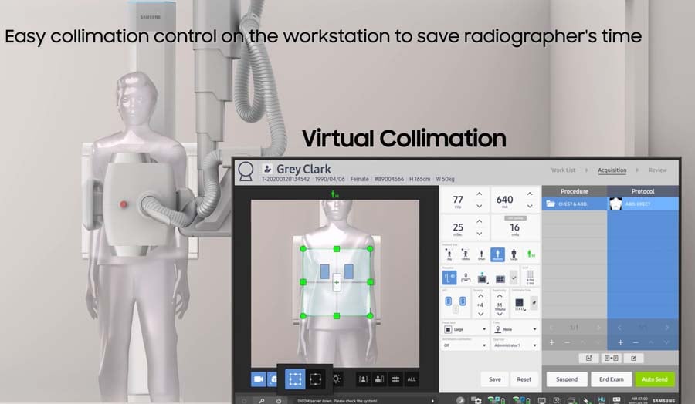The image size is (695, 404).
Task: Increase density above +4
Action: (x=480, y=296)
